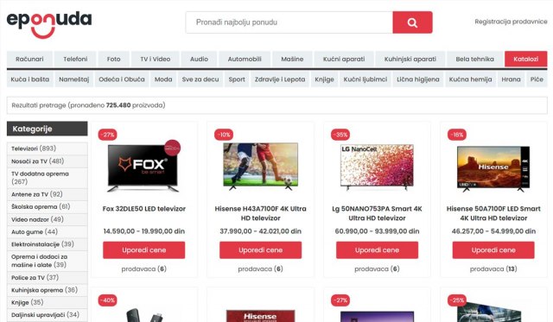Select the TV i Video menu tab
The height and width of the screenshot is (322, 553).
[x=156, y=59]
